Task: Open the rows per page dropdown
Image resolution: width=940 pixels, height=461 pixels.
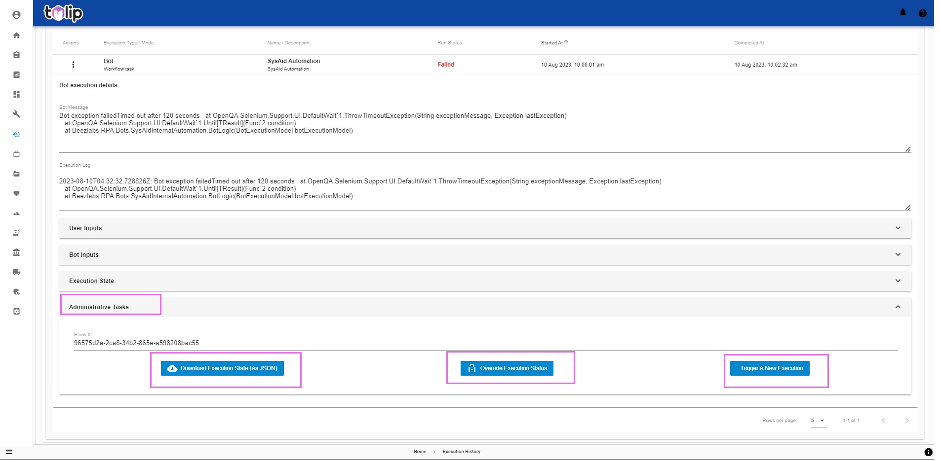Action: point(818,421)
